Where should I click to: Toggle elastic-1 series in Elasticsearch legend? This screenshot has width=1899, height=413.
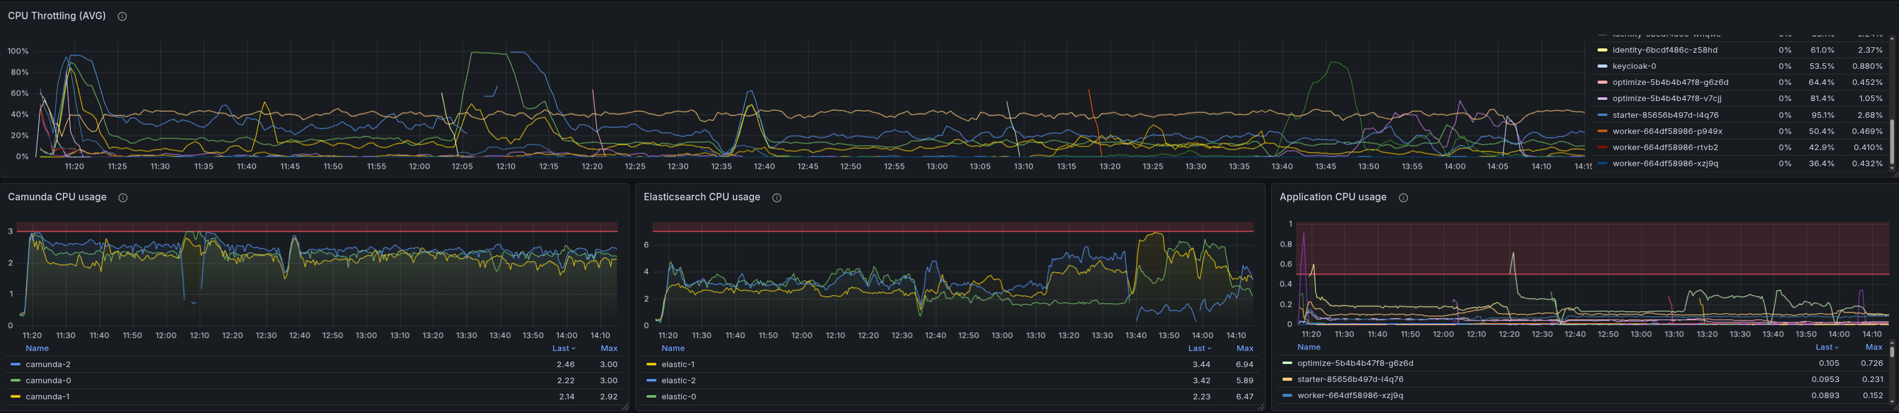pyautogui.click(x=678, y=365)
